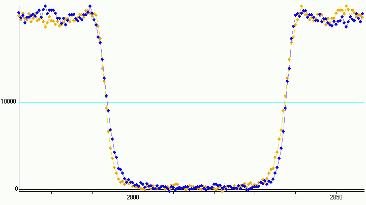The width and height of the screenshot is (366, 205).
Task: Click the cyan horizontal threshold line
Action: [192, 102]
